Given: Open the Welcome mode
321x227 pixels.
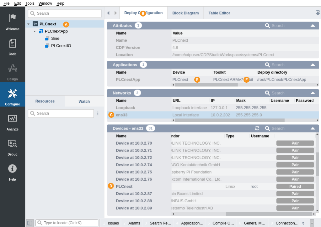Looking at the screenshot, I should click(x=13, y=21).
